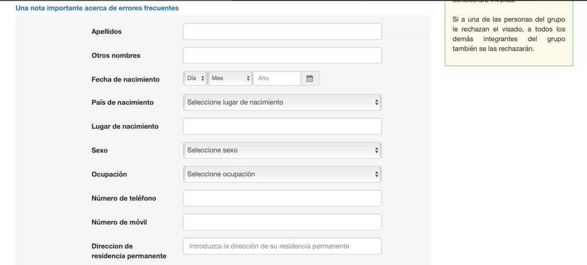Open the 'Seleccione ocupación' dropdown
The height and width of the screenshot is (265, 587).
282,174
